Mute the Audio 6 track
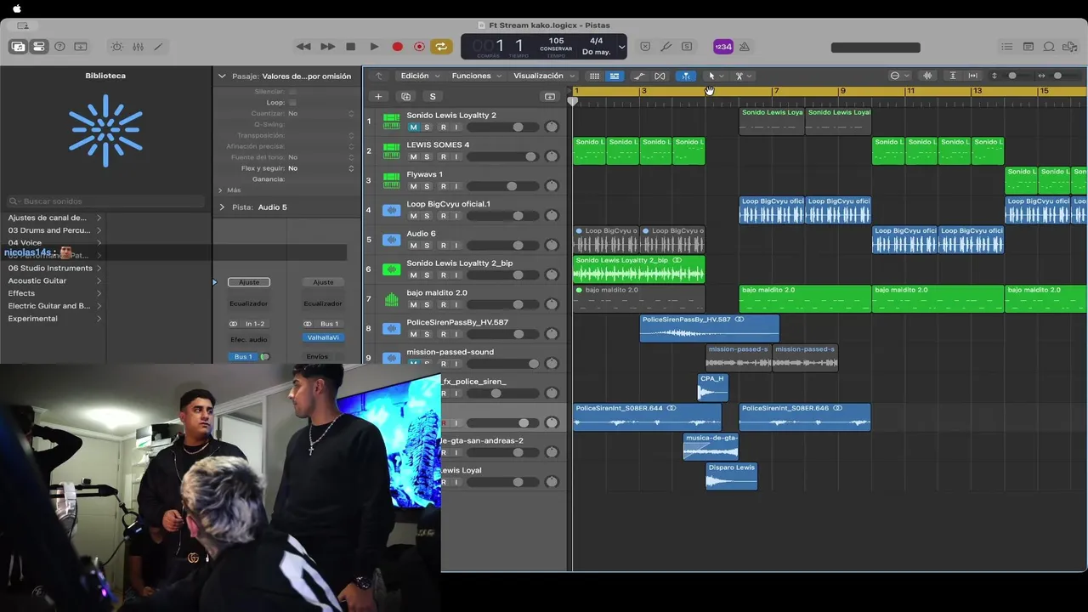 point(414,246)
